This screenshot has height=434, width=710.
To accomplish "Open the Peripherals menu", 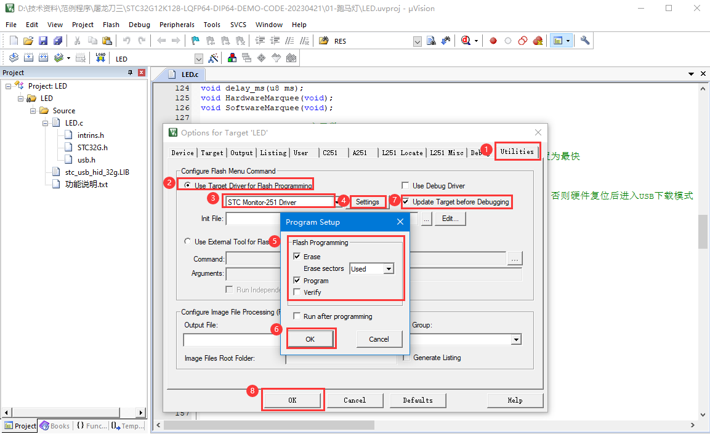I will [177, 25].
